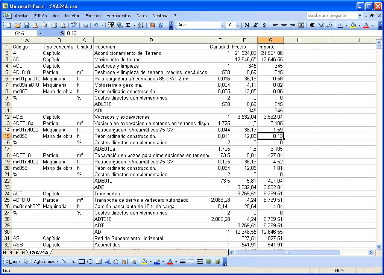384x275 pixels.
Task: Open the Archivo menu
Action: [x=21, y=16]
